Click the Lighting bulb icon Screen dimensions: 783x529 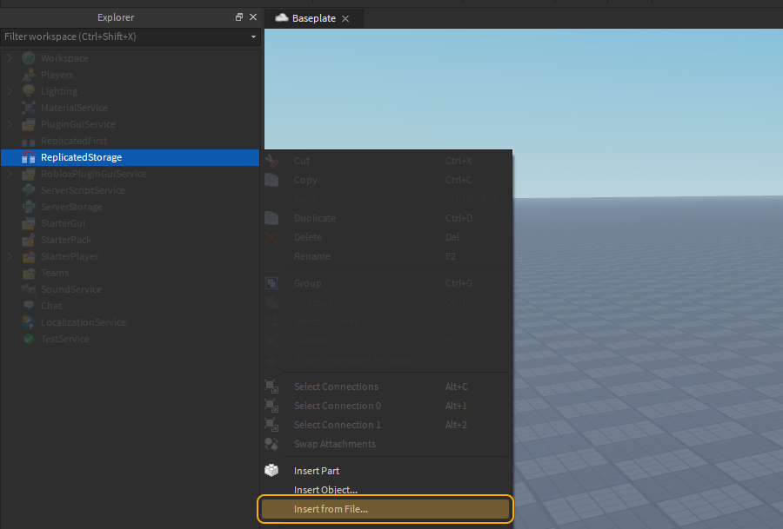tap(29, 91)
